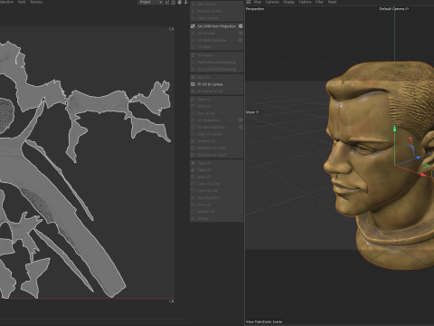
Task: Click the lock icon beside Project dropdown
Action: click(174, 2)
